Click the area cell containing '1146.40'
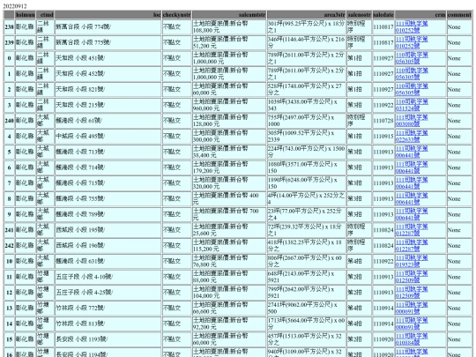 pyautogui.click(x=306, y=42)
